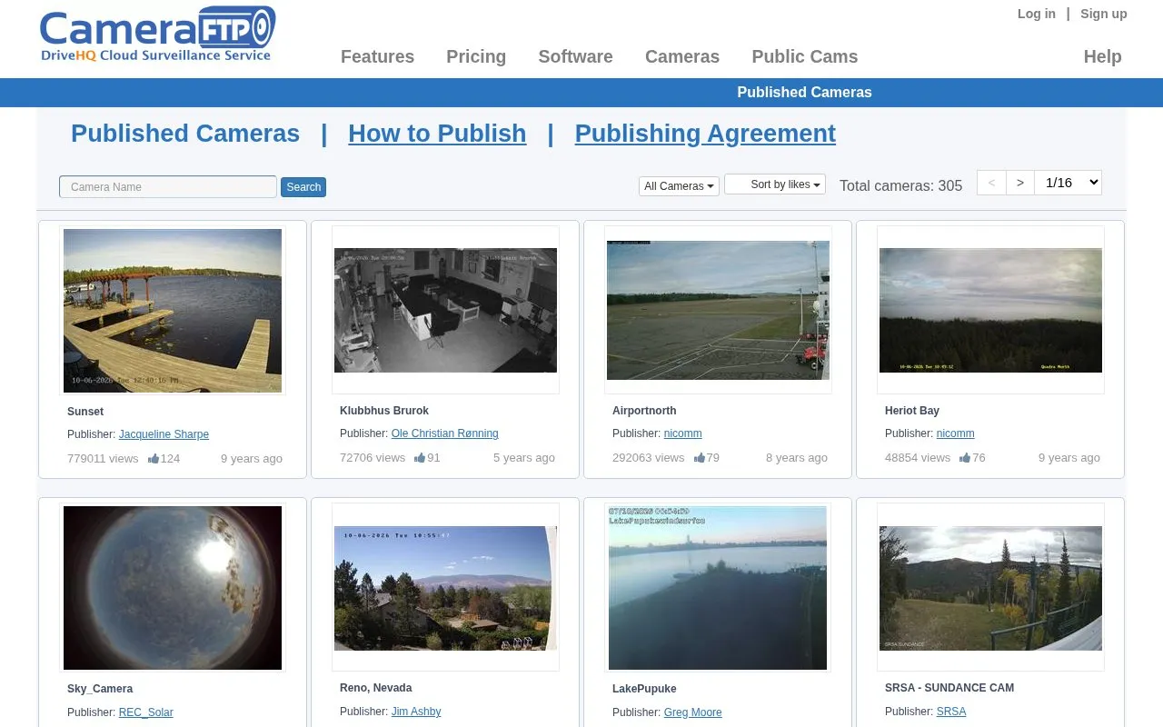Open Sky_Camera fisheye thumbnail

pyautogui.click(x=173, y=588)
